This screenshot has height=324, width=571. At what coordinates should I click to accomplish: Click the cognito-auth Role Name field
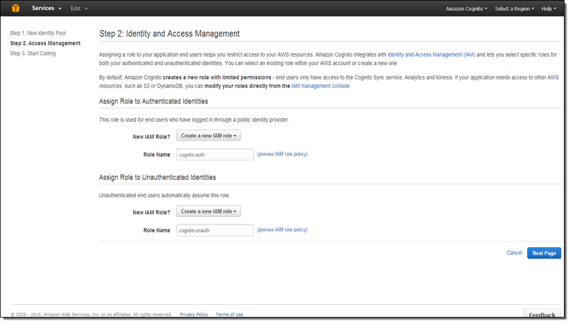coord(214,154)
